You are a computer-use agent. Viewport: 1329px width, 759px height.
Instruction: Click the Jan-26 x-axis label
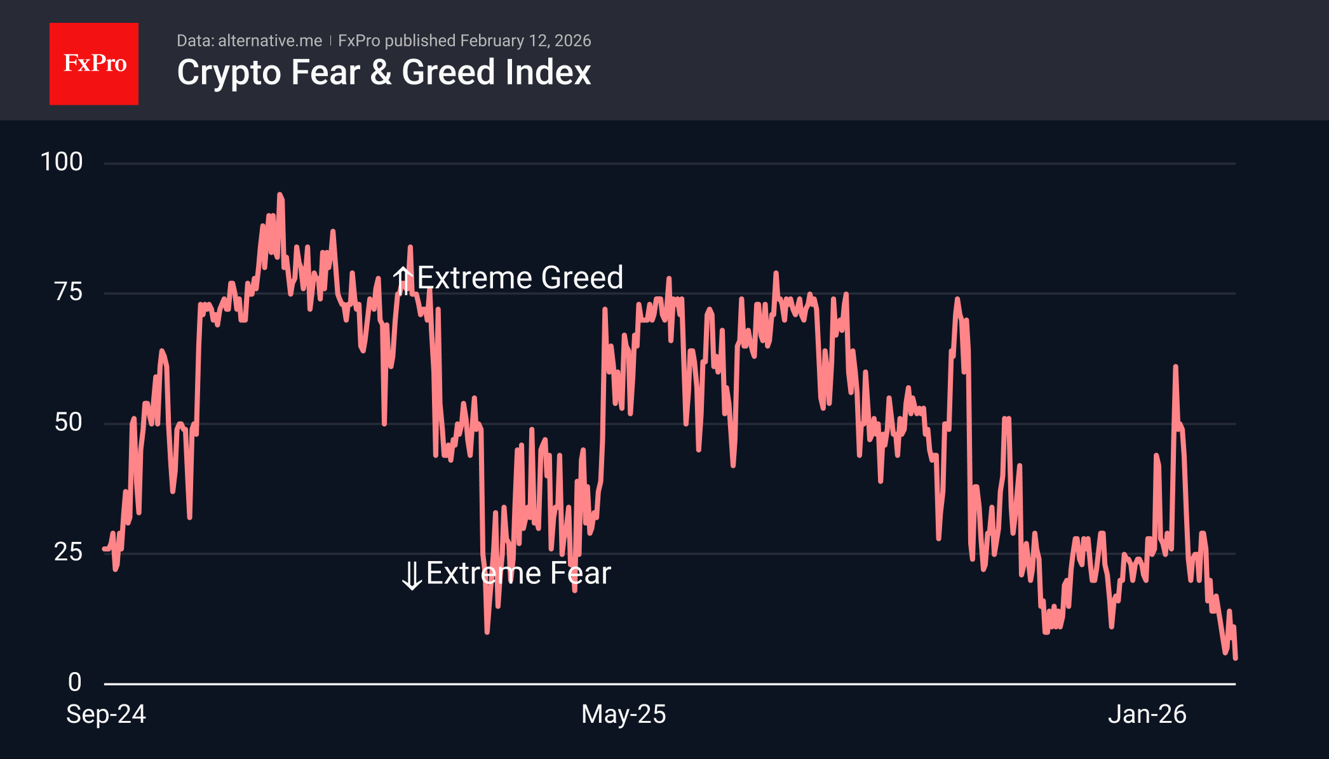(1147, 715)
